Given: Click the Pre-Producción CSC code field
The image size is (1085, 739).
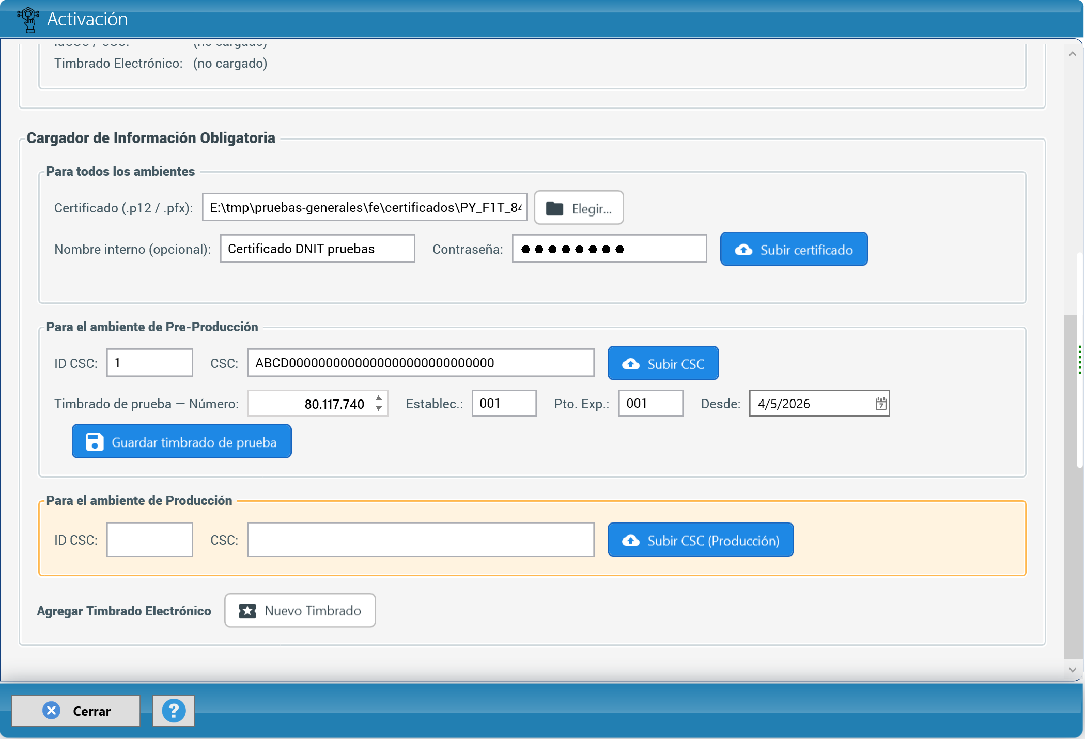Looking at the screenshot, I should 421,363.
